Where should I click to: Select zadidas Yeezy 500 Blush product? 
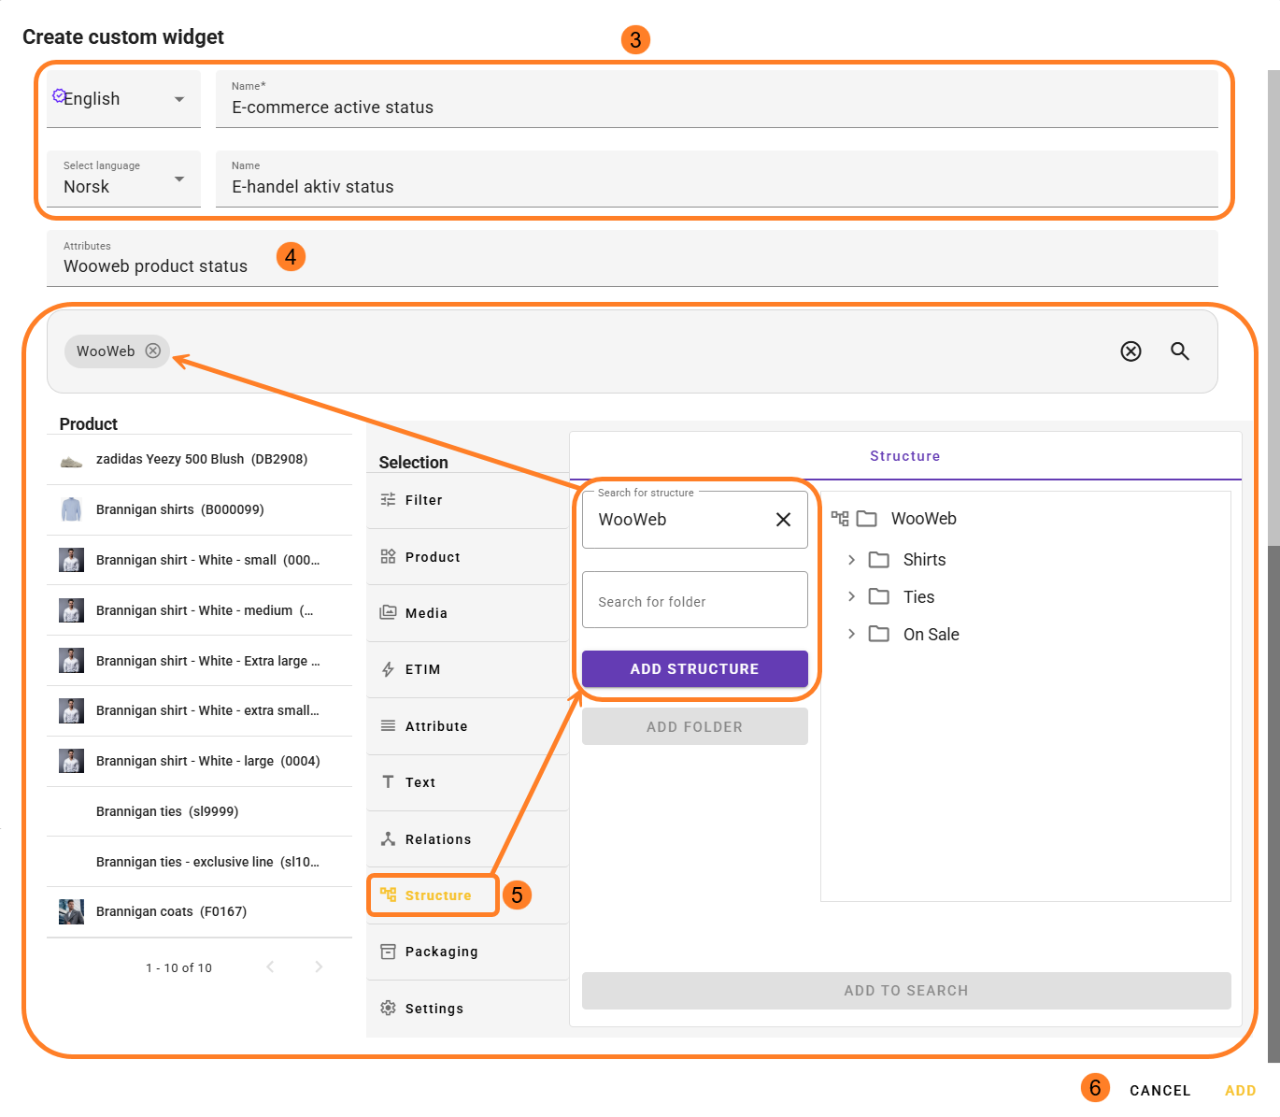201,459
